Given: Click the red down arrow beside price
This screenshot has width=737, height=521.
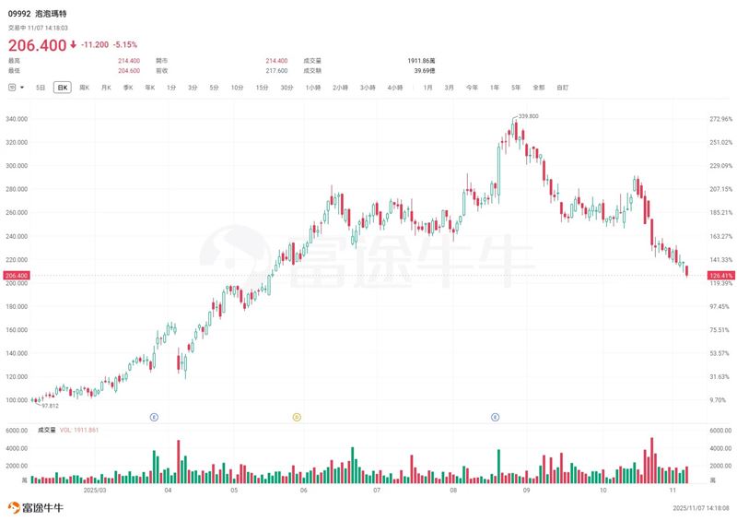Looking at the screenshot, I should tap(74, 44).
